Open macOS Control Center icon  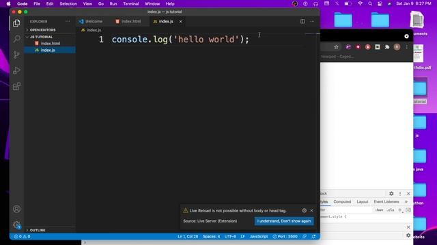pos(380,4)
